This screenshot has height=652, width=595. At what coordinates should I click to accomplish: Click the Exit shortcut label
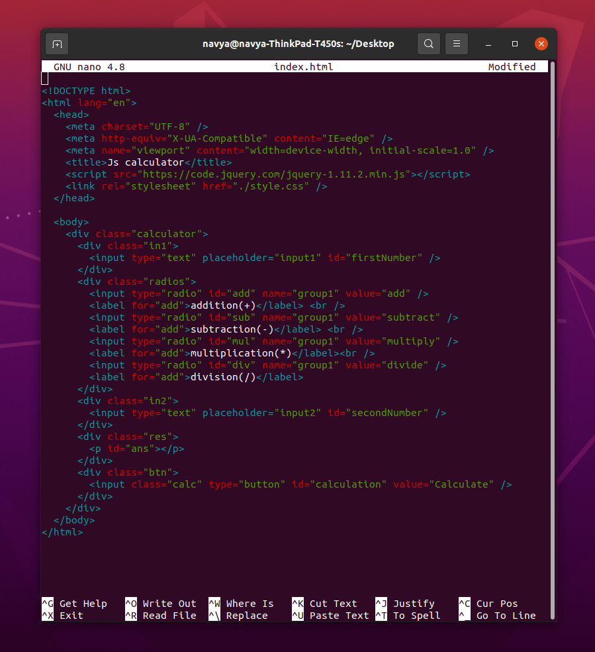69,616
